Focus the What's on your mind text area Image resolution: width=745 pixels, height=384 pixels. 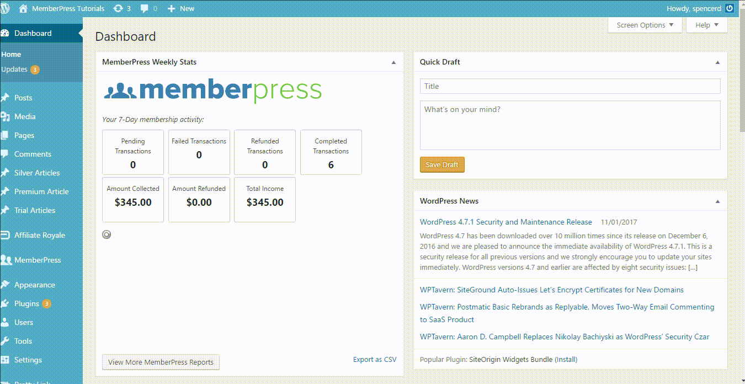570,125
